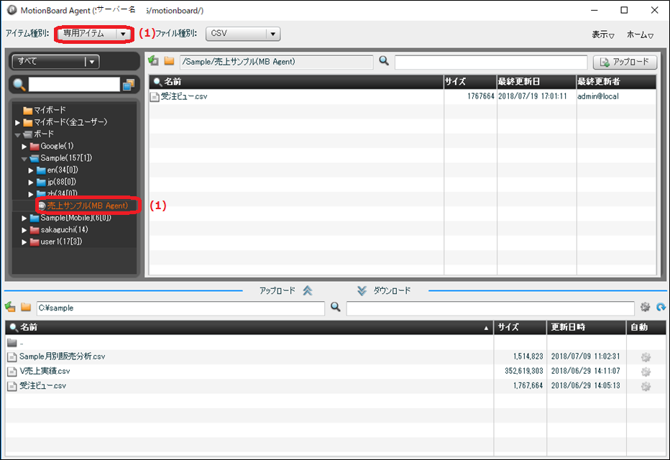Click local panel orange folder icon
Screen dimensions: 670x460
tap(26, 307)
